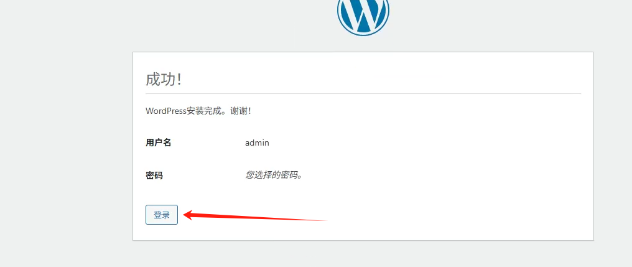This screenshot has width=632, height=267.
Task: Select the admin username value
Action: pos(257,143)
